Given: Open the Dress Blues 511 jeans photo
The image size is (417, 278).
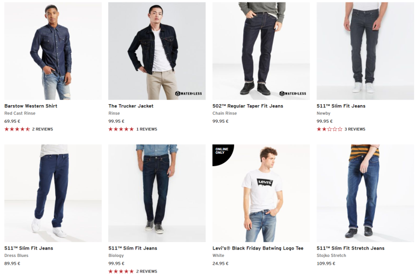Looking at the screenshot, I should pos(53,193).
